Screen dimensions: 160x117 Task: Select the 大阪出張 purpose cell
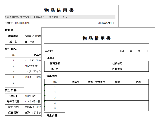[x=33, y=107]
